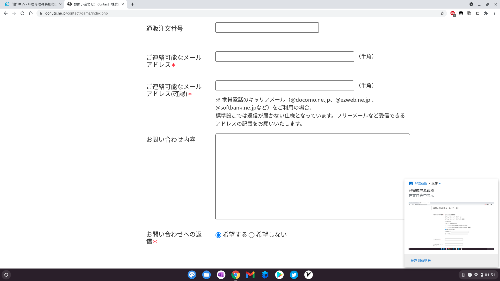Viewport: 500px width, 281px height.
Task: Open the Adblock Plus extension popup
Action: [453, 13]
